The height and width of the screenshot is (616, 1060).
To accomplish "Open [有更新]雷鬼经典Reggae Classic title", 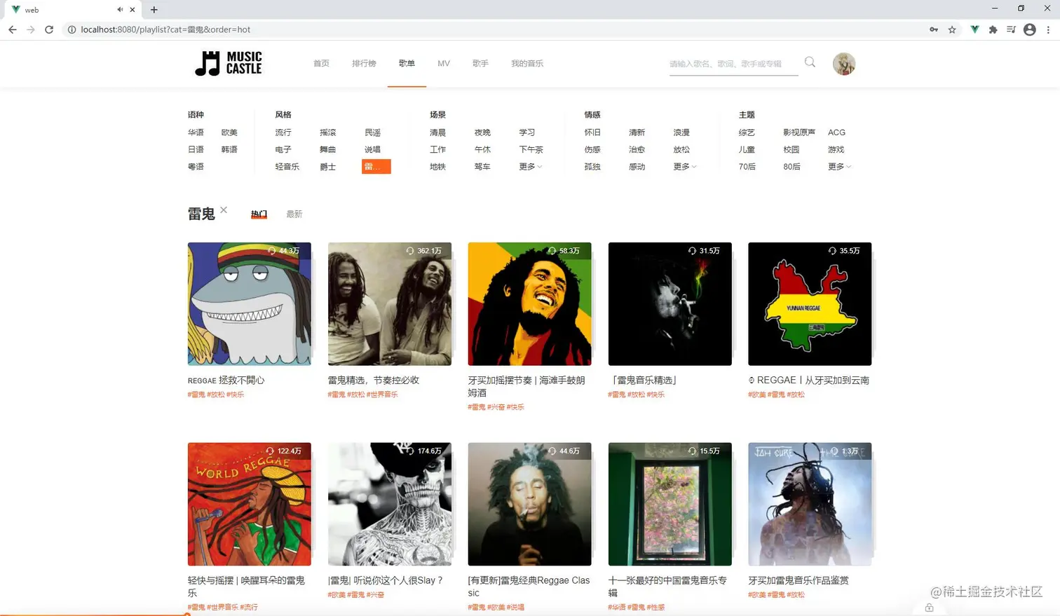I will pyautogui.click(x=529, y=587).
